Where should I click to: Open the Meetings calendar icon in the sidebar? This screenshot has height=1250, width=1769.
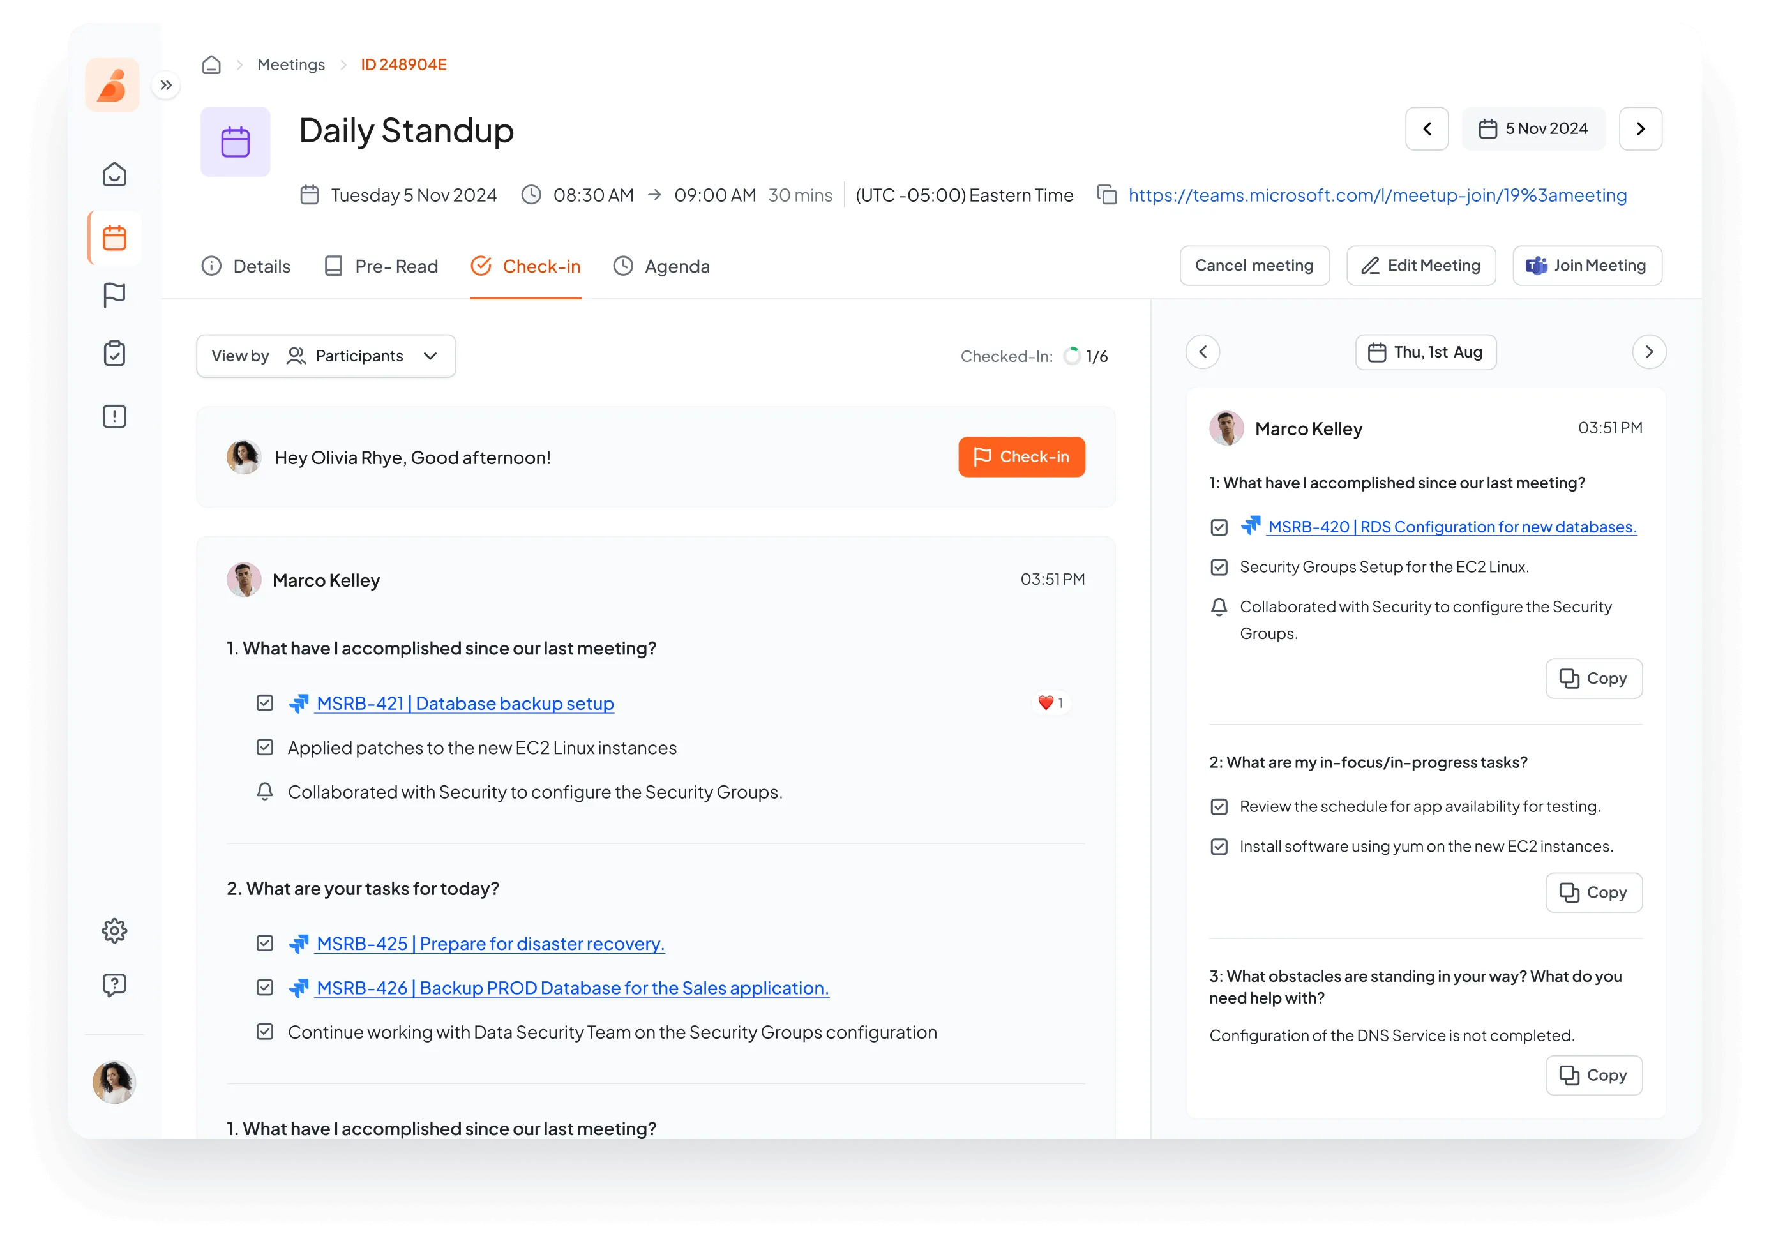[114, 237]
